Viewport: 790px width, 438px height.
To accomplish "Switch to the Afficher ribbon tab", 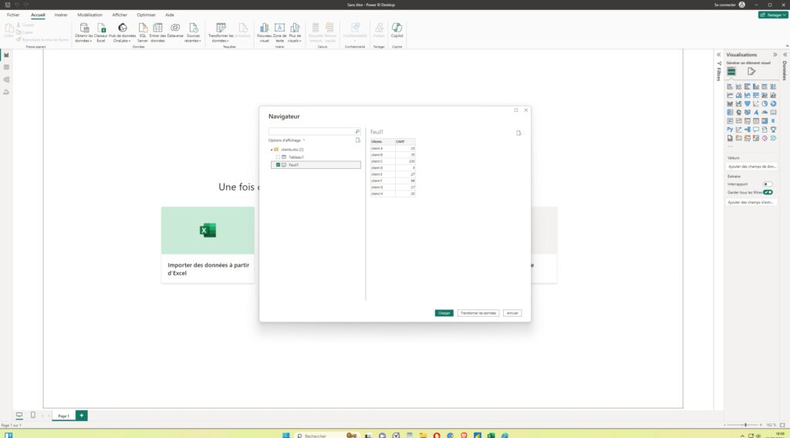I will [120, 15].
